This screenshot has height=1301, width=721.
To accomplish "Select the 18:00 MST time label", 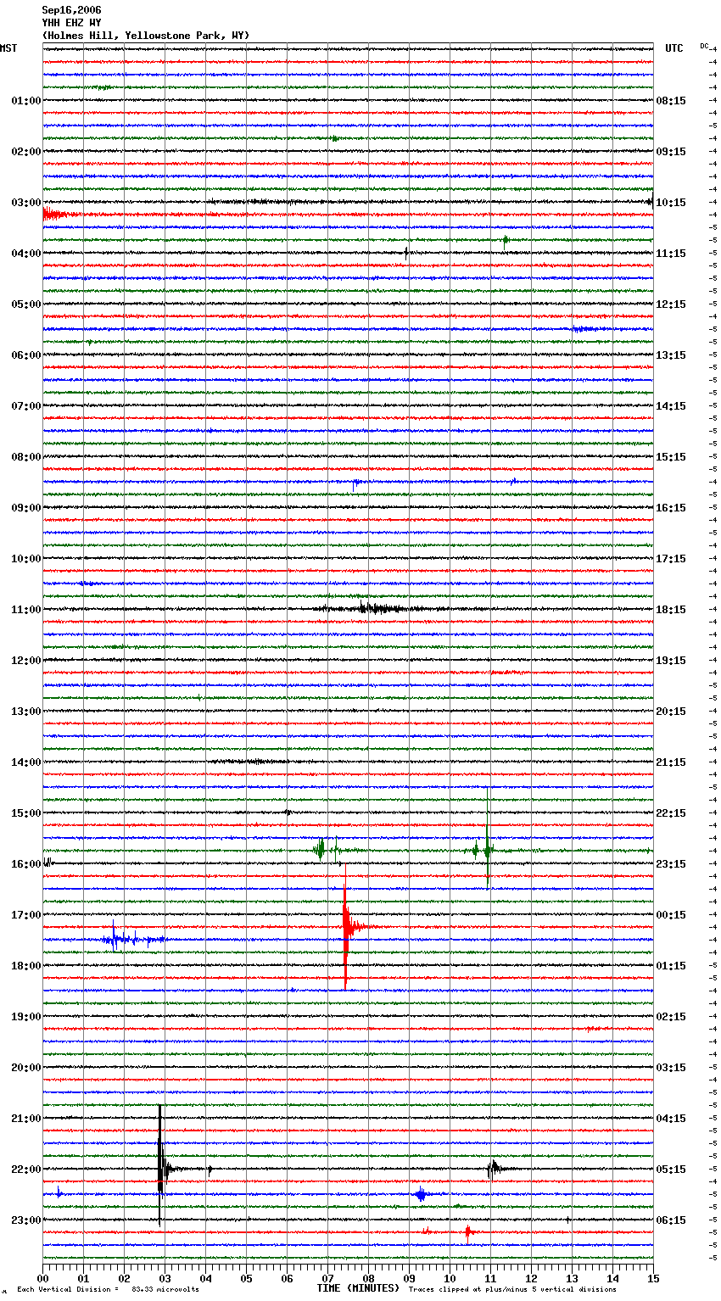I will click(x=26, y=966).
